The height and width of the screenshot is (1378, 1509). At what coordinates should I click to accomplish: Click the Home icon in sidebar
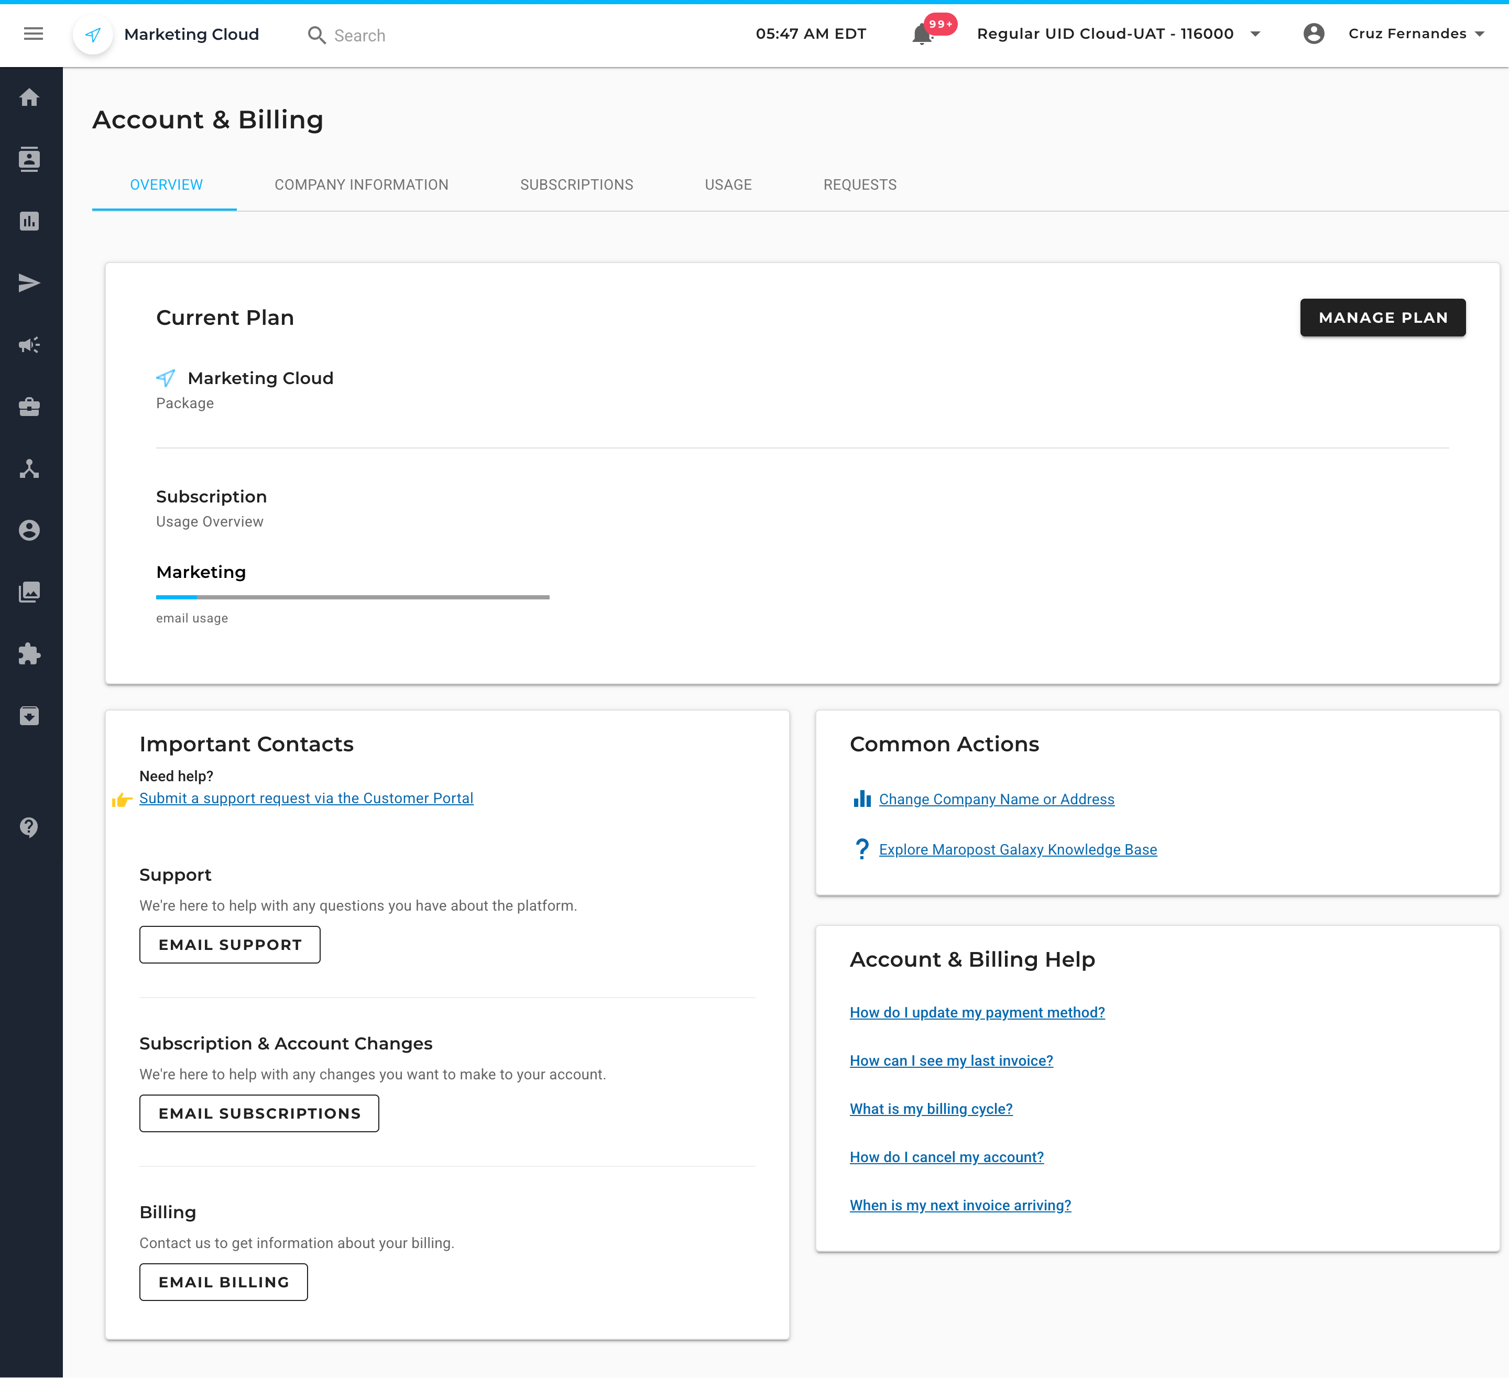pos(29,97)
